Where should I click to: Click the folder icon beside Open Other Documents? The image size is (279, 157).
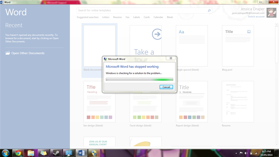[8, 53]
